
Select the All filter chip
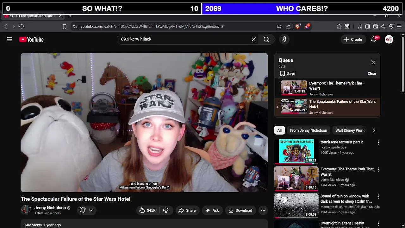tap(279, 130)
